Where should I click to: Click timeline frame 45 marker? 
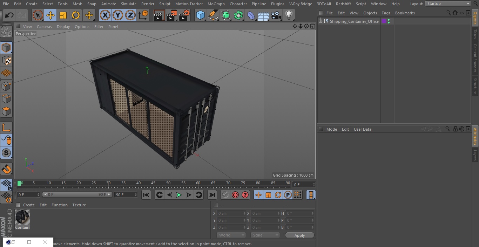[153, 183]
